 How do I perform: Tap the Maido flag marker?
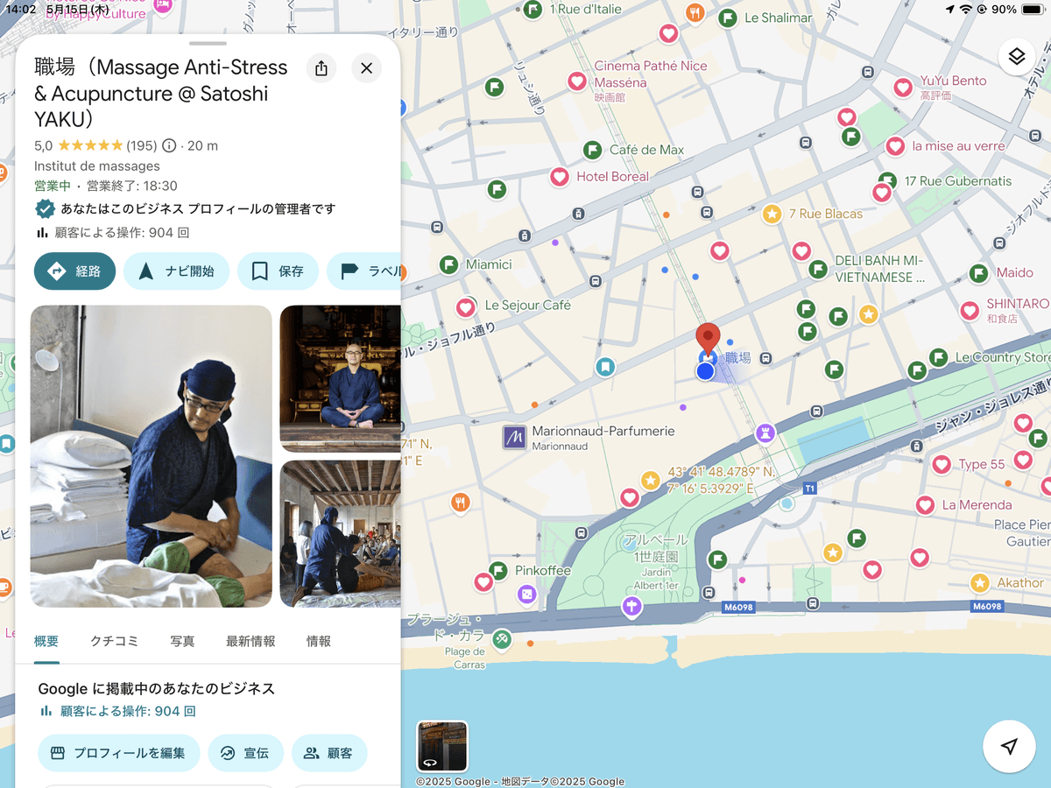click(979, 273)
